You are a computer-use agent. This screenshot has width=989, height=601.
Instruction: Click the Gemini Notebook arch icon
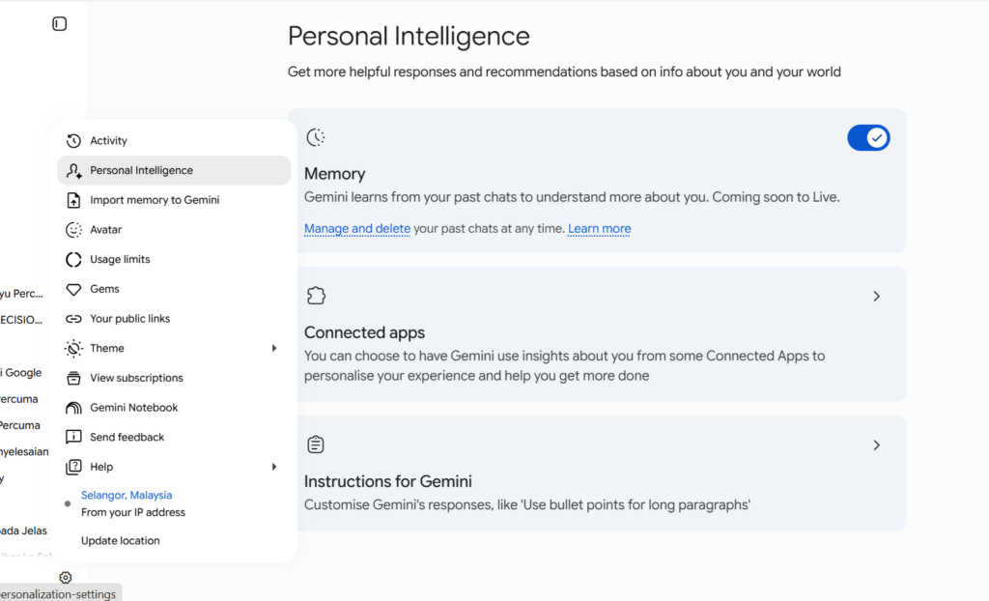point(73,408)
